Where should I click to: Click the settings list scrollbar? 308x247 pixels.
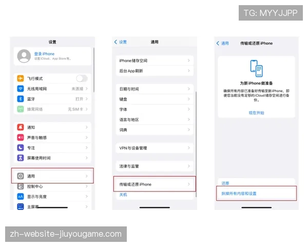(x=94, y=70)
